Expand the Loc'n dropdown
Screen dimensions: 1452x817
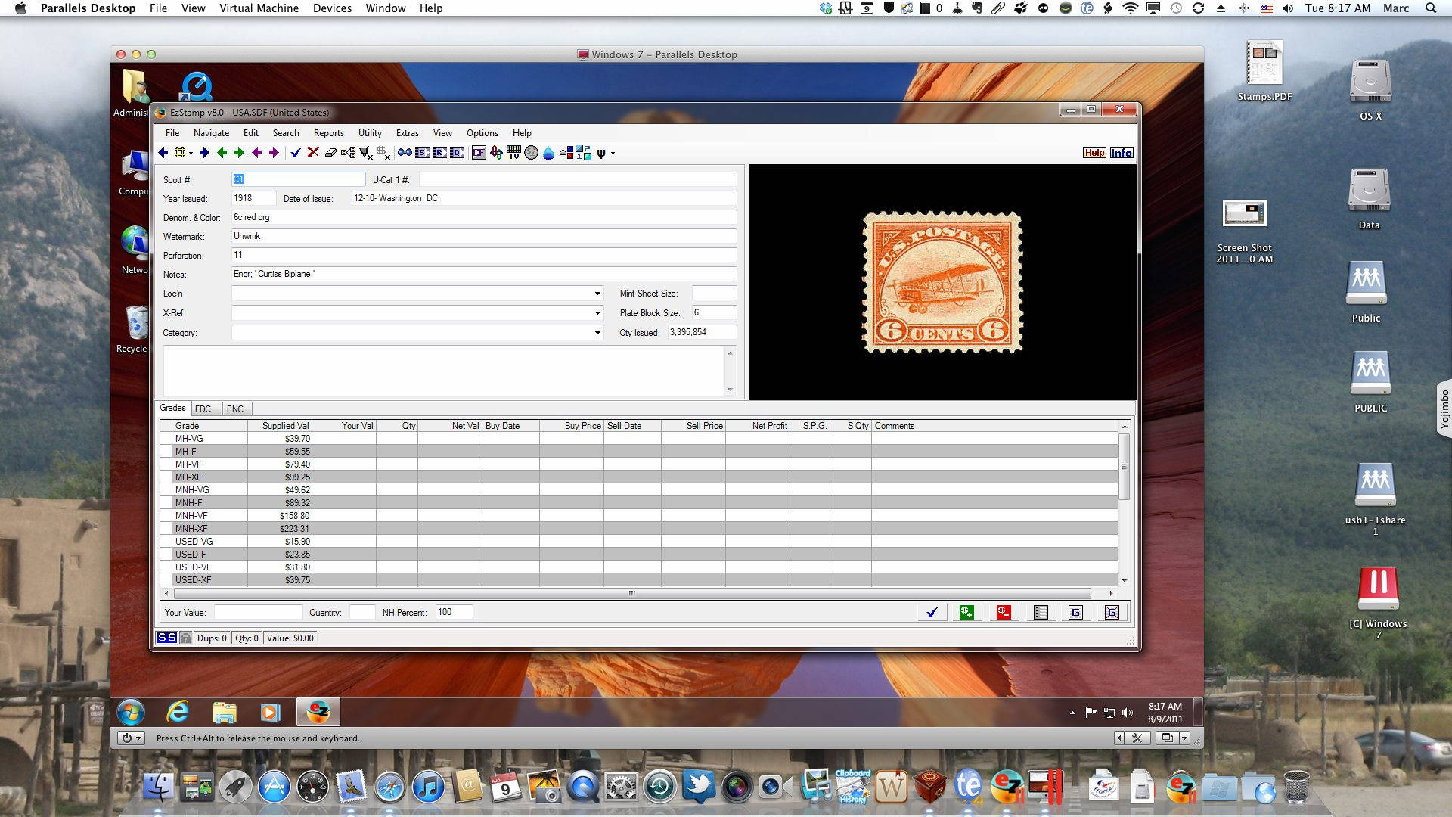tap(597, 294)
